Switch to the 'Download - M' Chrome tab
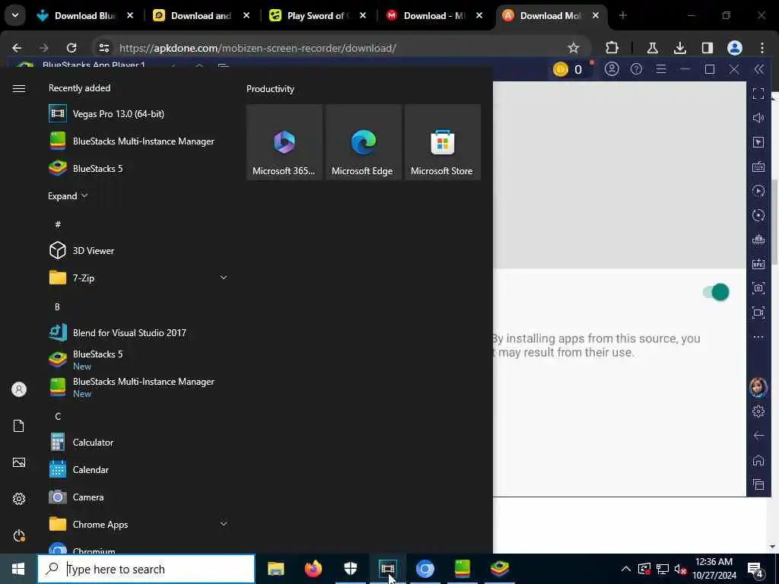 [x=434, y=15]
